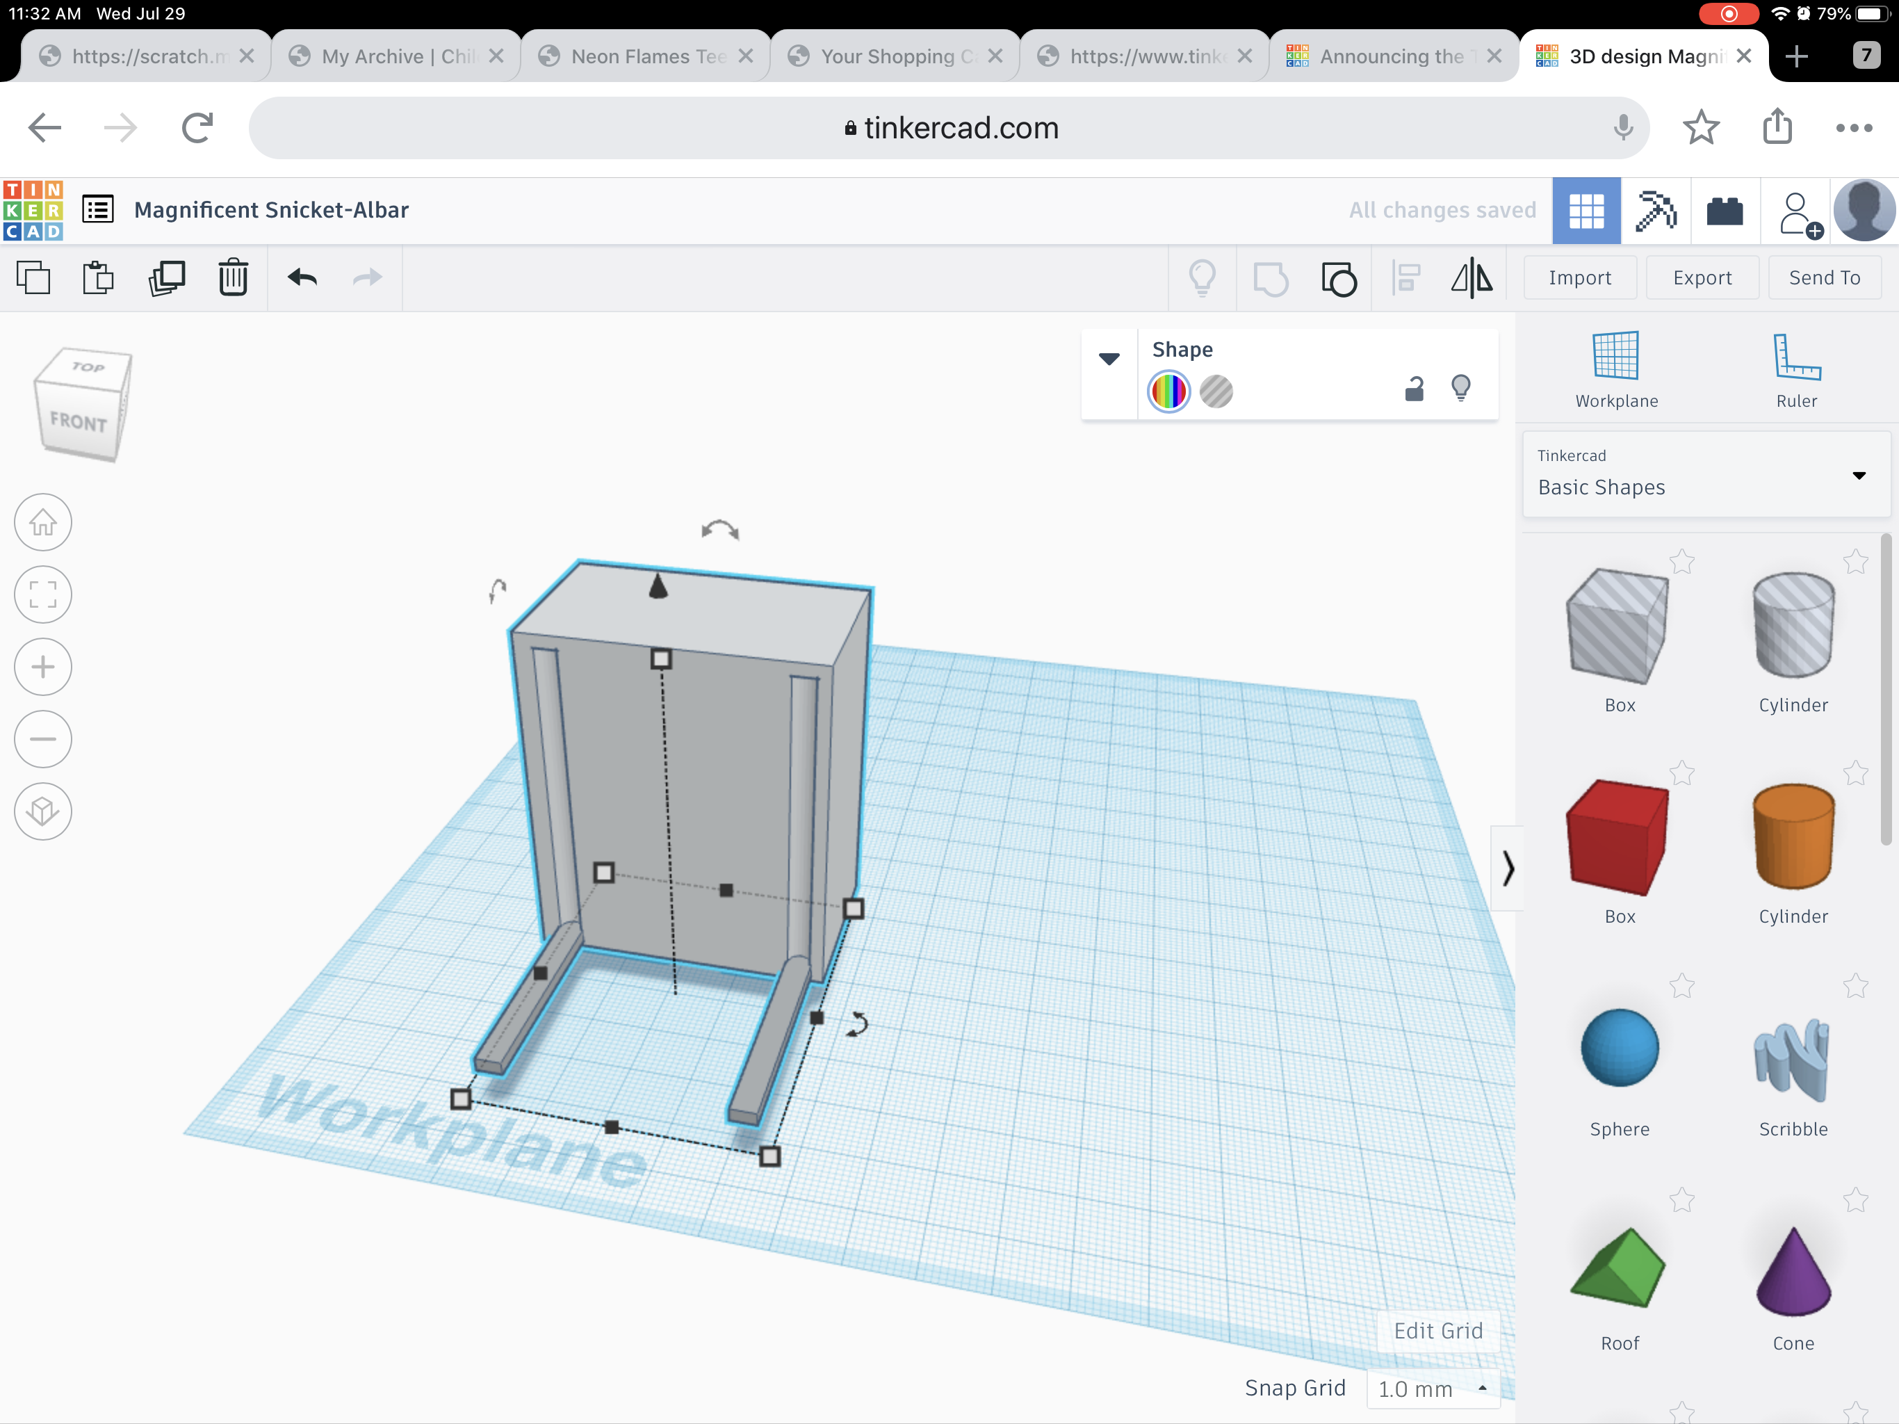1899x1424 pixels.
Task: Click the Duplicate and repeat tool
Action: pos(167,278)
